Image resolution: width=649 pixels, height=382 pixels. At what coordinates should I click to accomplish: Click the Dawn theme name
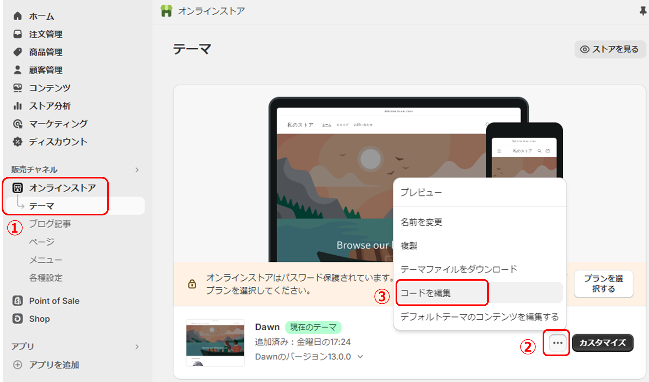coord(267,327)
